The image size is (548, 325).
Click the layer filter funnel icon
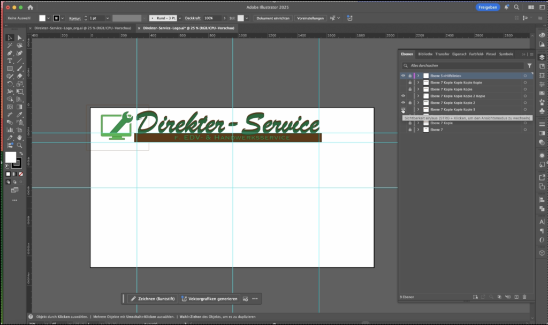pyautogui.click(x=529, y=65)
